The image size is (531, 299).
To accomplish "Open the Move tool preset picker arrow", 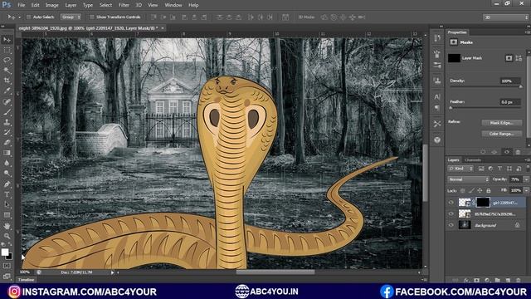I will pyautogui.click(x=19, y=17).
